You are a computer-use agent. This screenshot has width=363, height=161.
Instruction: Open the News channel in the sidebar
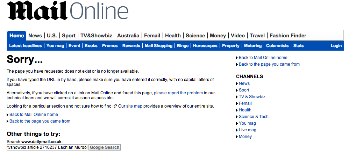click(x=244, y=83)
